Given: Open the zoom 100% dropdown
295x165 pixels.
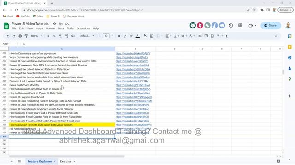Looking at the screenshot, I should pyautogui.click(x=36, y=36).
